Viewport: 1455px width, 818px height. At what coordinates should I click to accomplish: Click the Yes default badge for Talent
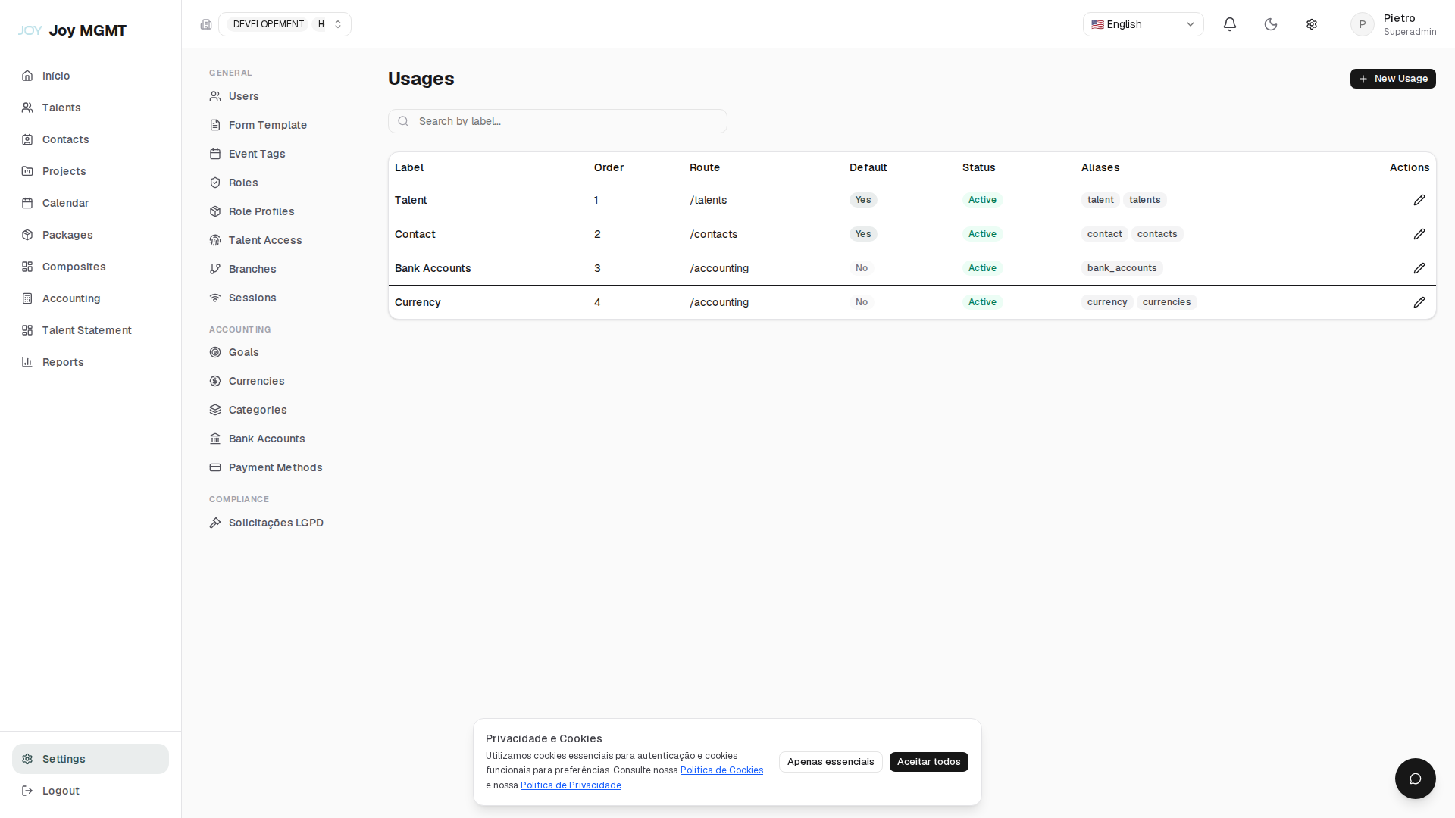click(863, 200)
